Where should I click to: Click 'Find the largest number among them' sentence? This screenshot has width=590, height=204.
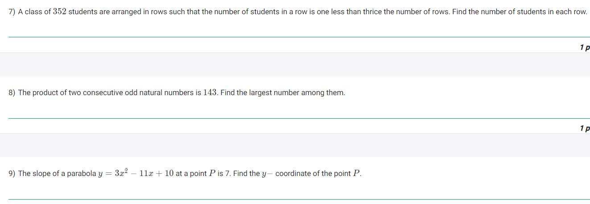pos(283,92)
